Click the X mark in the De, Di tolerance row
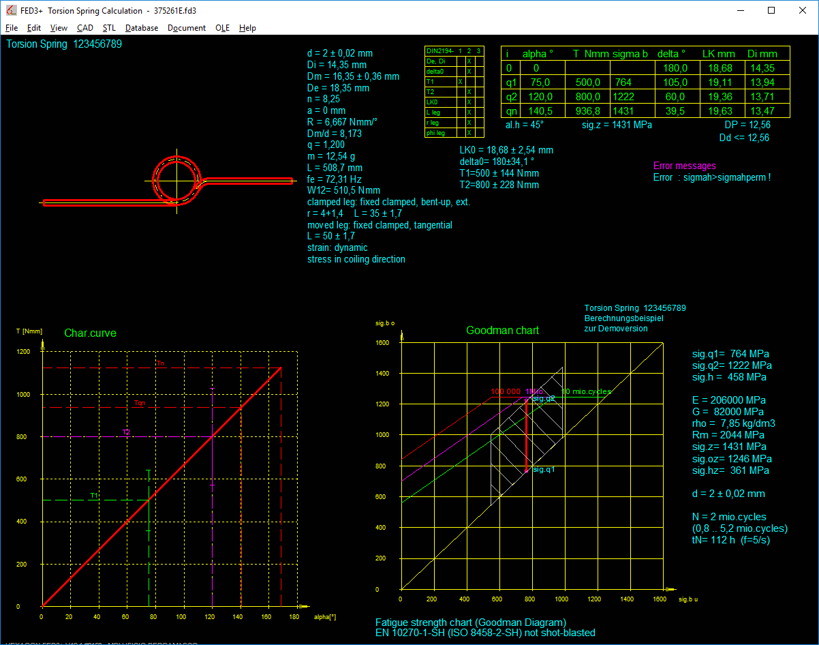The height and width of the screenshot is (645, 819). click(469, 61)
